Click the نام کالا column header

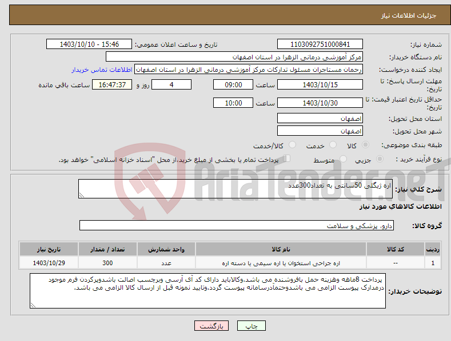click(x=281, y=249)
